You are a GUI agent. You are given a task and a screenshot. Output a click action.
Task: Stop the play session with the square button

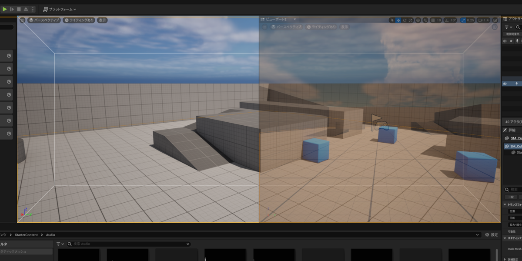click(x=19, y=9)
